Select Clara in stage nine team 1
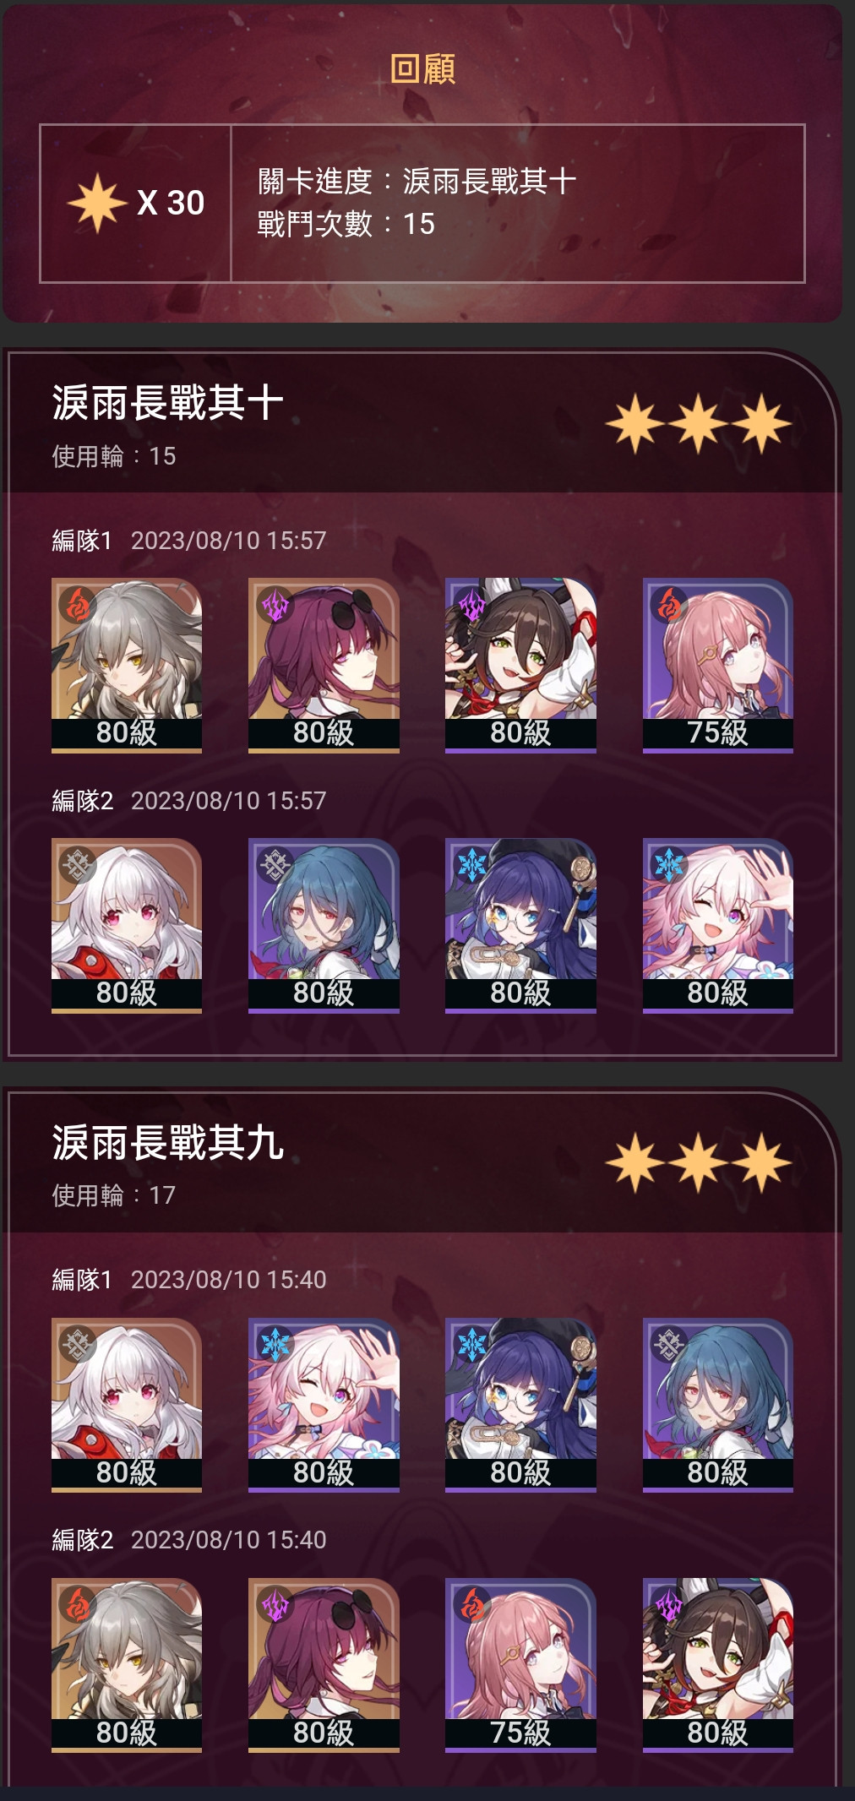 tap(127, 1405)
